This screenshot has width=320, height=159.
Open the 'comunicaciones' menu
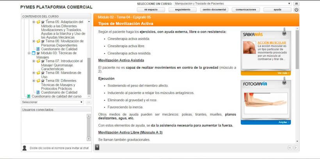pyautogui.click(x=246, y=10)
